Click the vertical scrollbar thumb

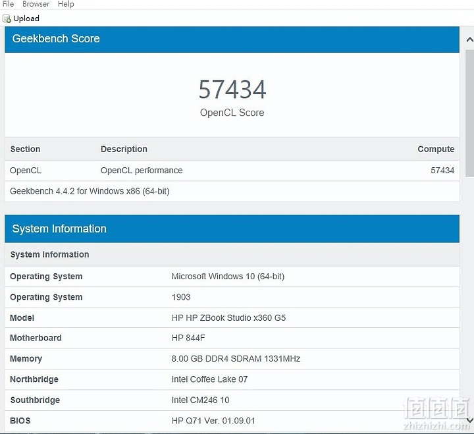469,113
